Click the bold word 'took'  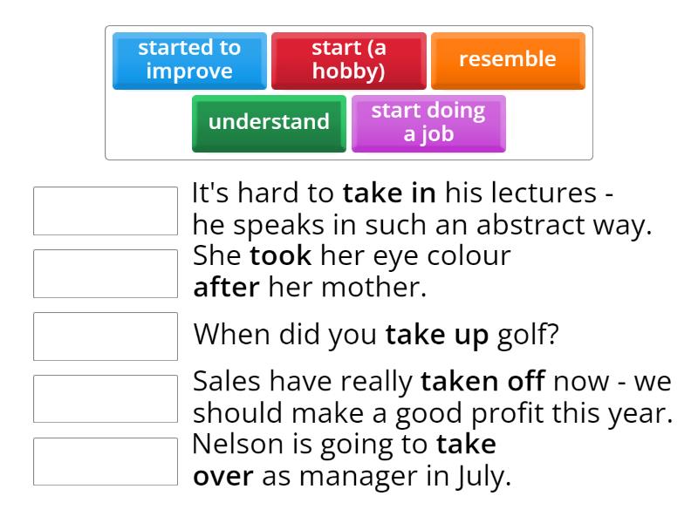[x=281, y=256]
